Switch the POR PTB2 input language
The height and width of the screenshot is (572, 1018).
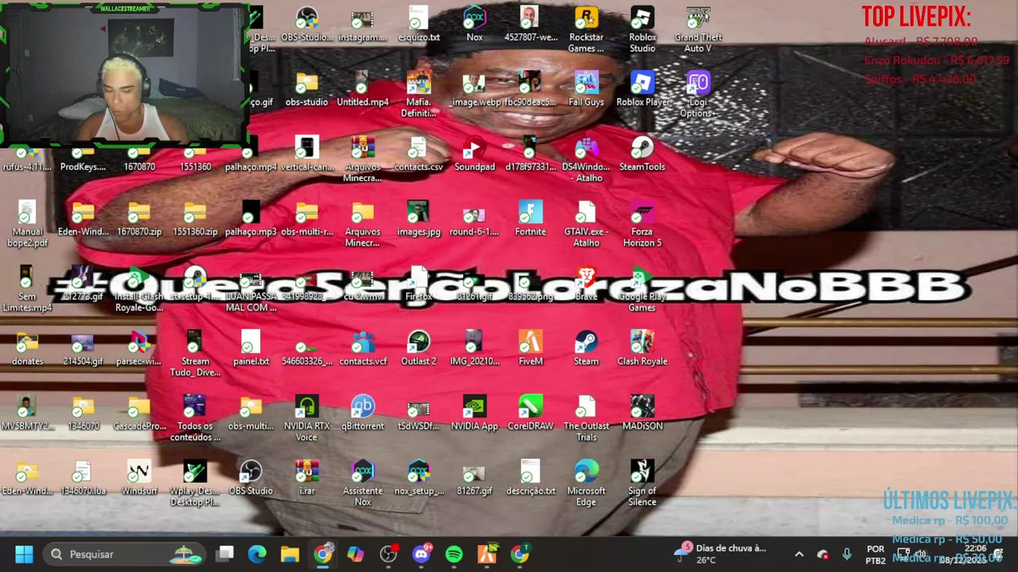876,554
